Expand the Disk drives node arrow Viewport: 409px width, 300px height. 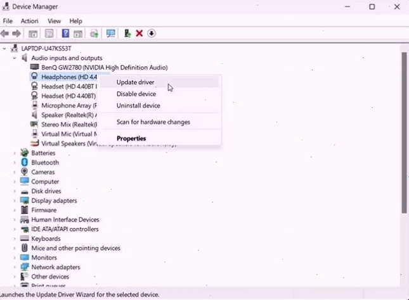15,191
